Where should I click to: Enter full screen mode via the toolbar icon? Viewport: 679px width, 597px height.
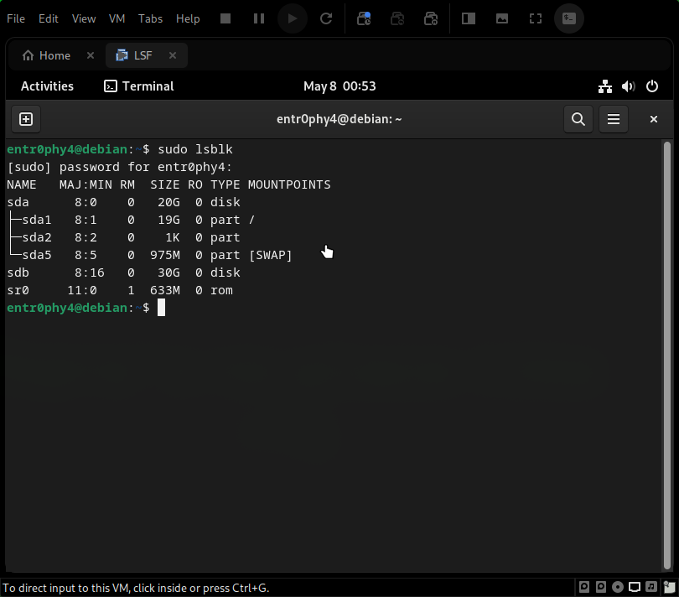(536, 18)
